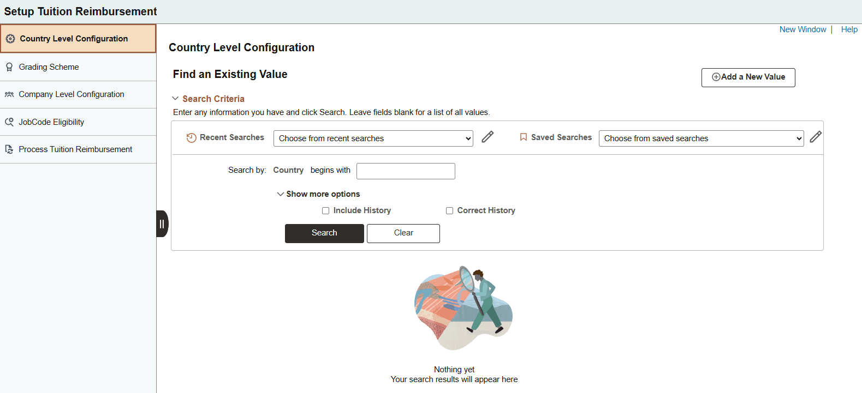Click the Include History label text
This screenshot has height=393, width=862.
click(362, 210)
